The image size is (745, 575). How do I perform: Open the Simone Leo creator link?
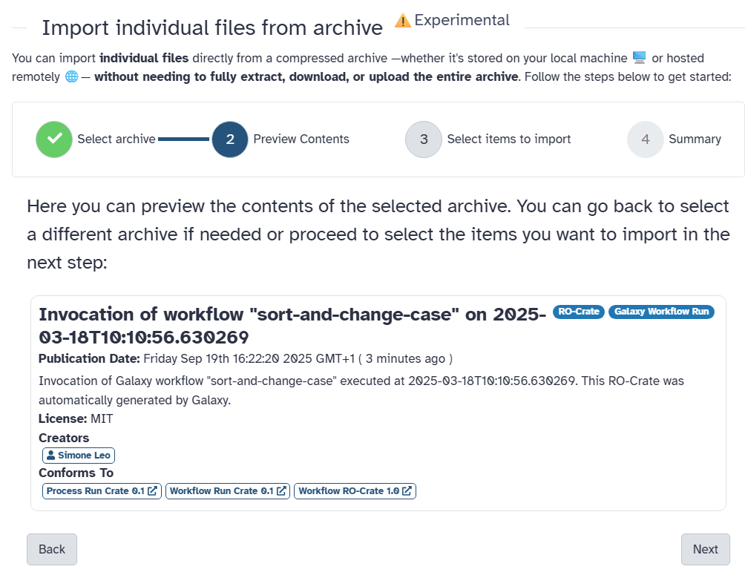pyautogui.click(x=78, y=455)
